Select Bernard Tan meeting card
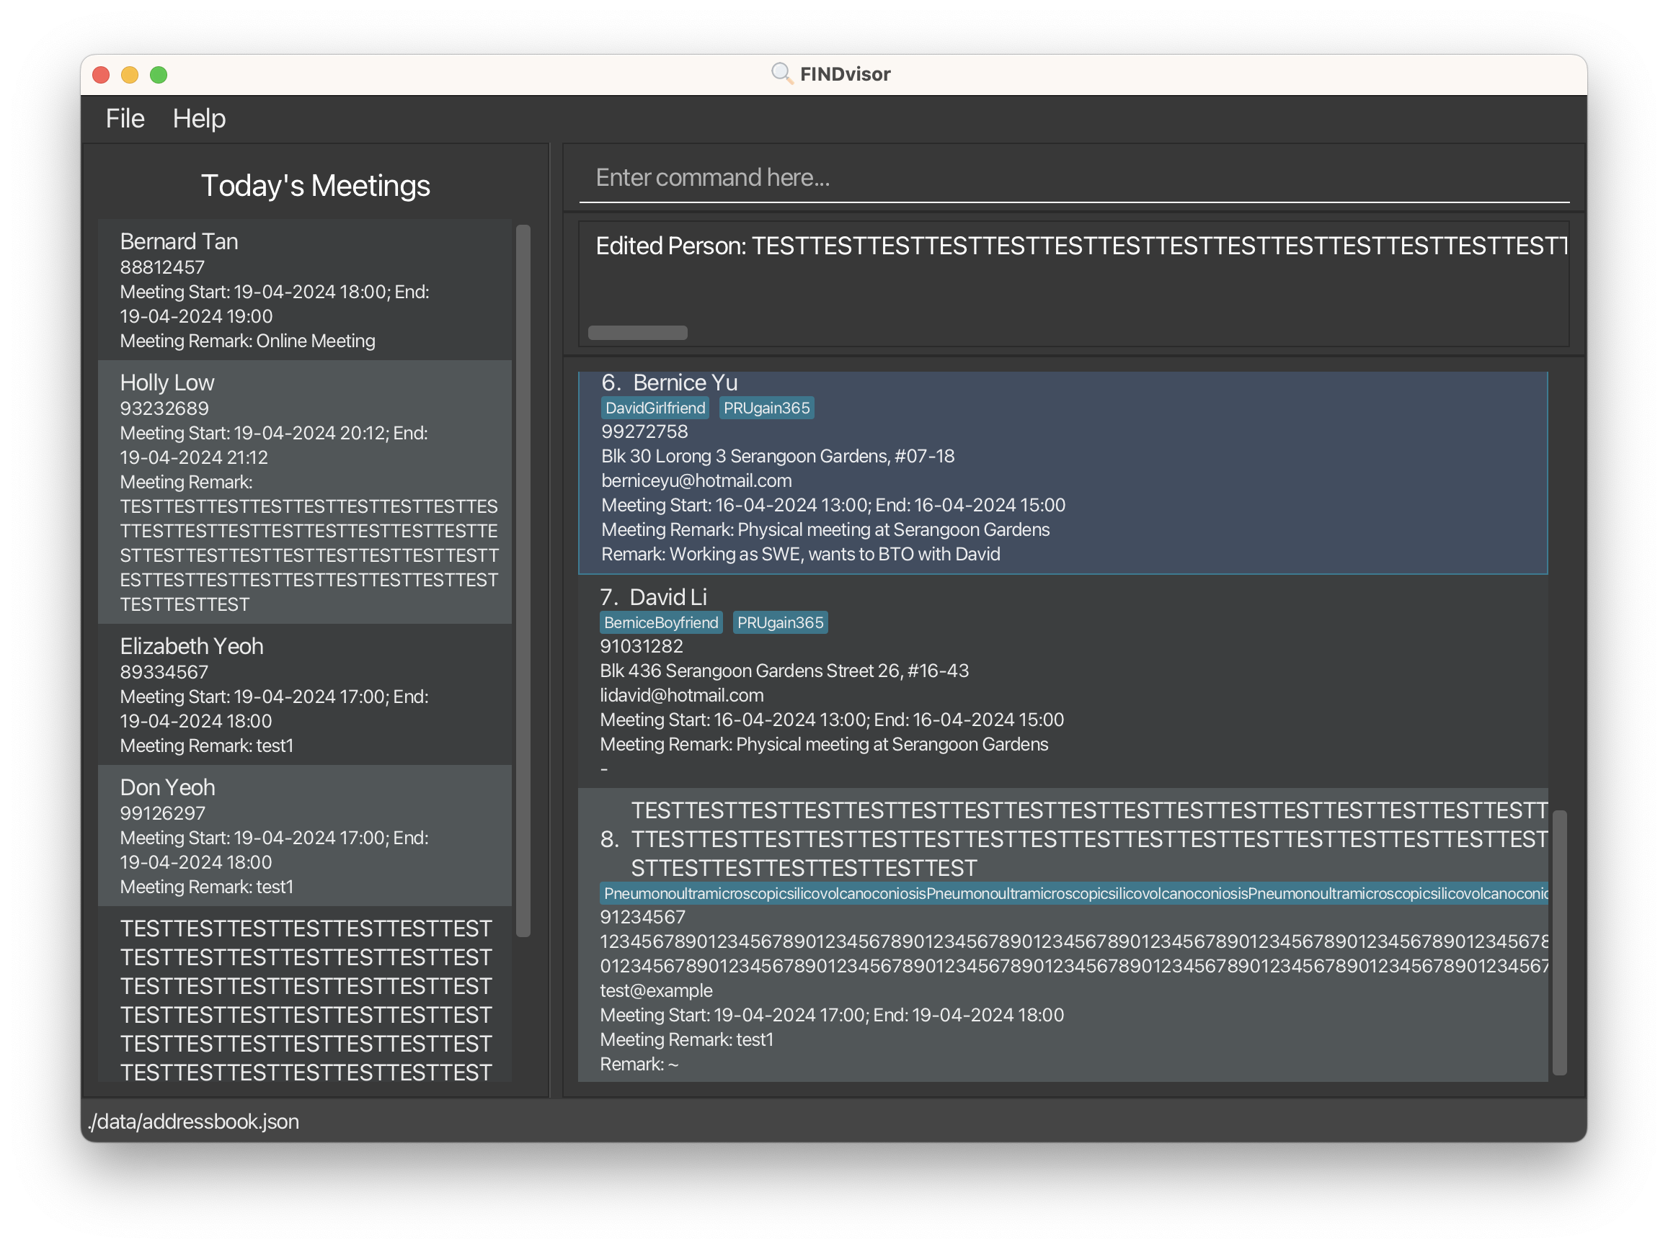This screenshot has height=1249, width=1668. coord(305,290)
